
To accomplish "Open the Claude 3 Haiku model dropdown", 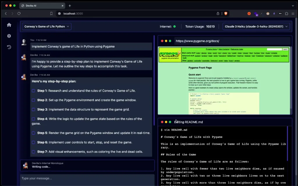I will tap(256, 26).
